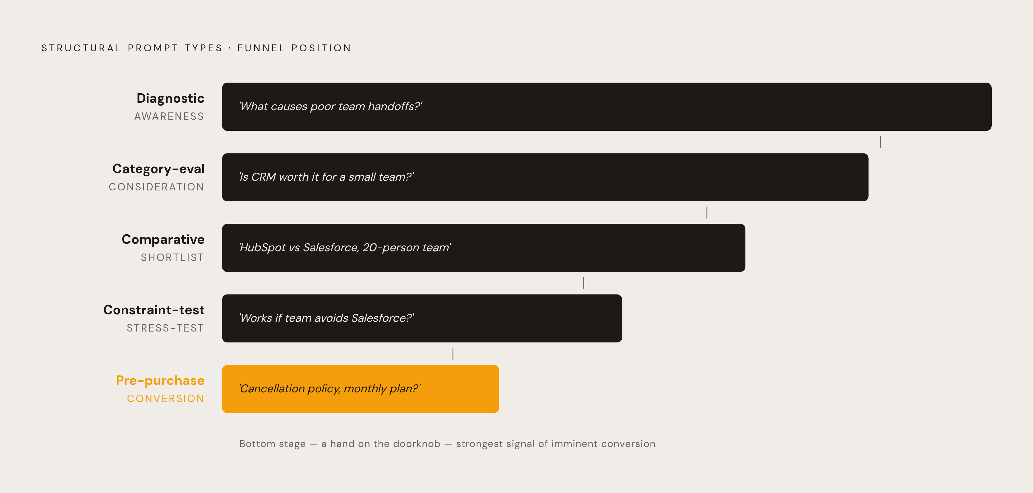Screen dimensions: 1033x493
Task: Click the Category-eval label
Action: (x=158, y=169)
